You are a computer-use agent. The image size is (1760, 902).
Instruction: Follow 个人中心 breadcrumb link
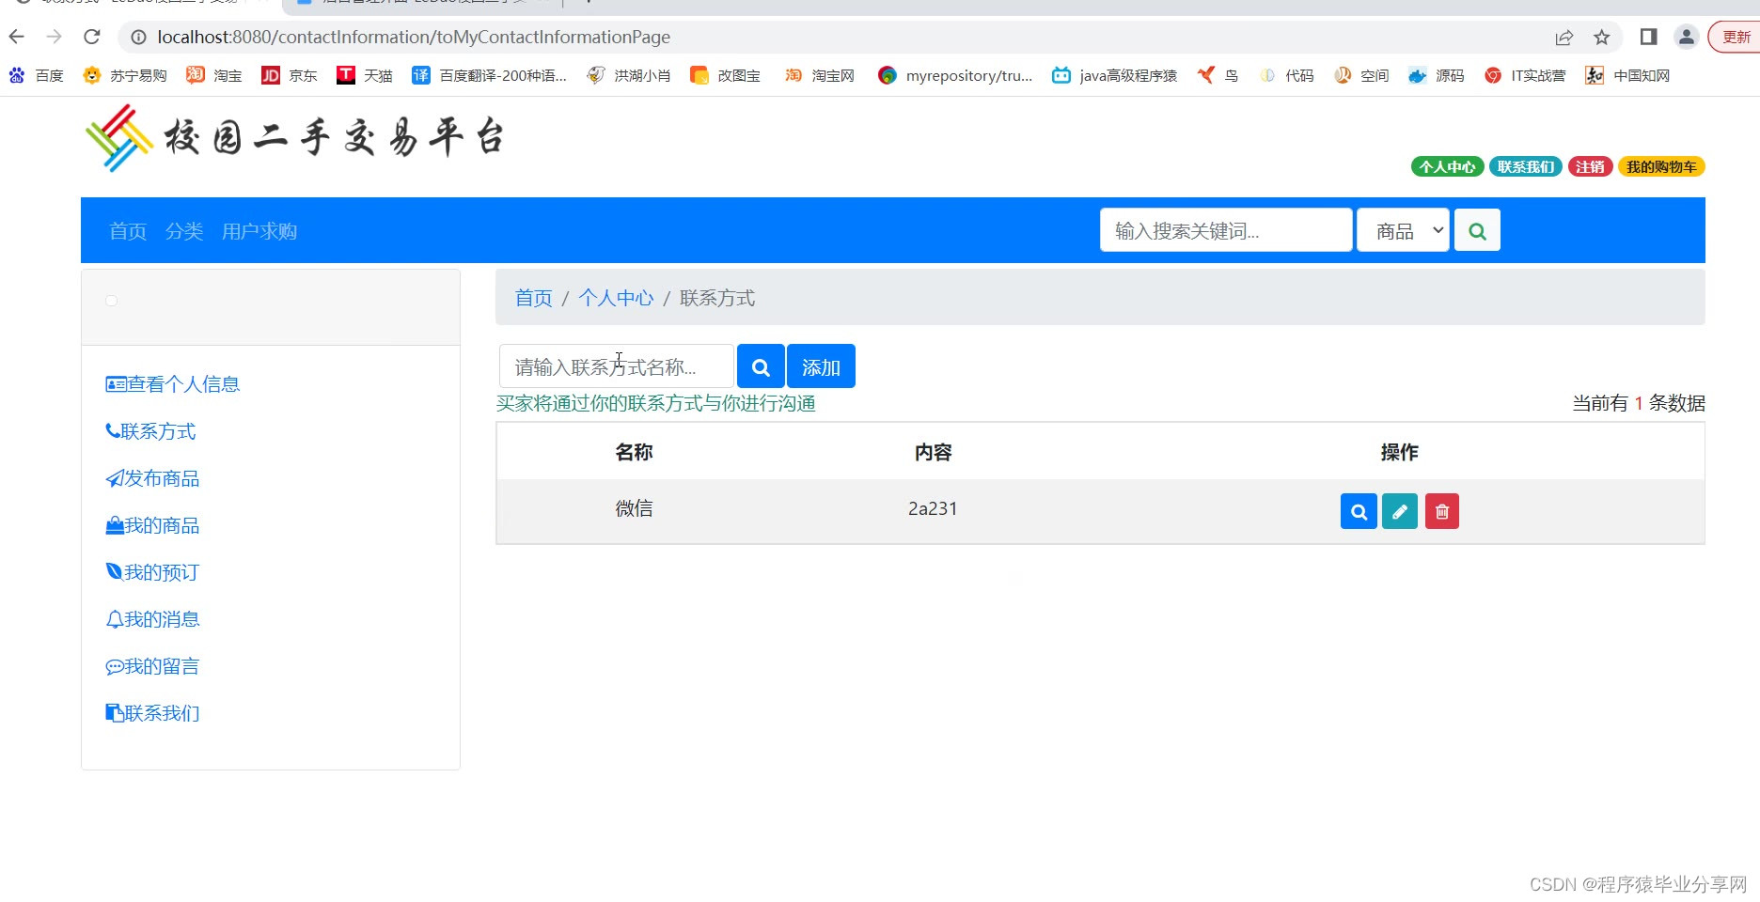coord(616,298)
